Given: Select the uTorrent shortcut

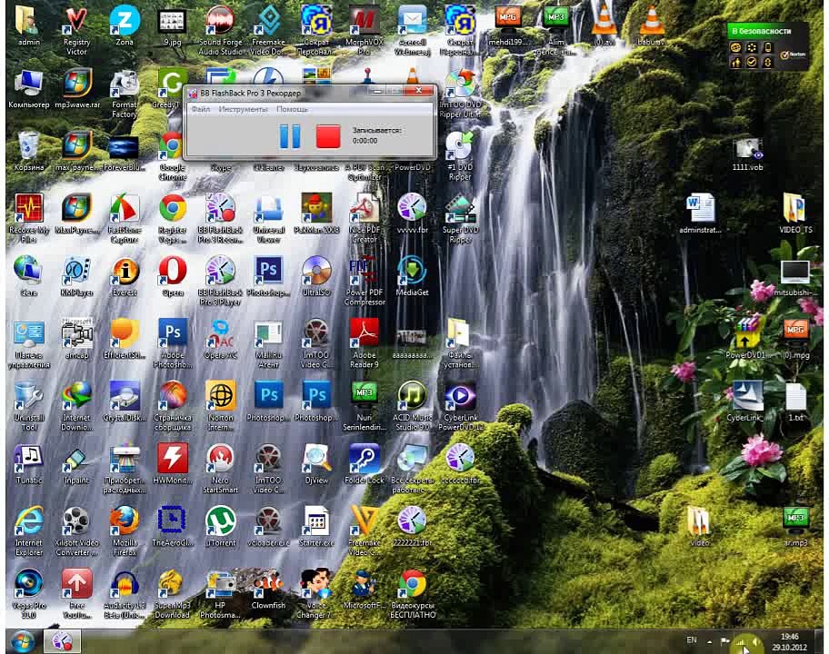Looking at the screenshot, I should [x=221, y=527].
